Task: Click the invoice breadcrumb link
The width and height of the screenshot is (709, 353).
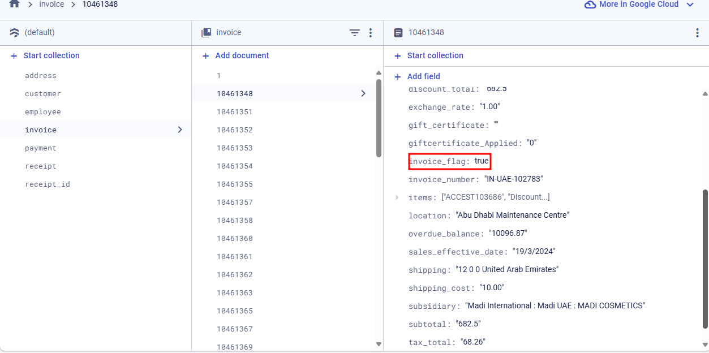Action: [51, 5]
